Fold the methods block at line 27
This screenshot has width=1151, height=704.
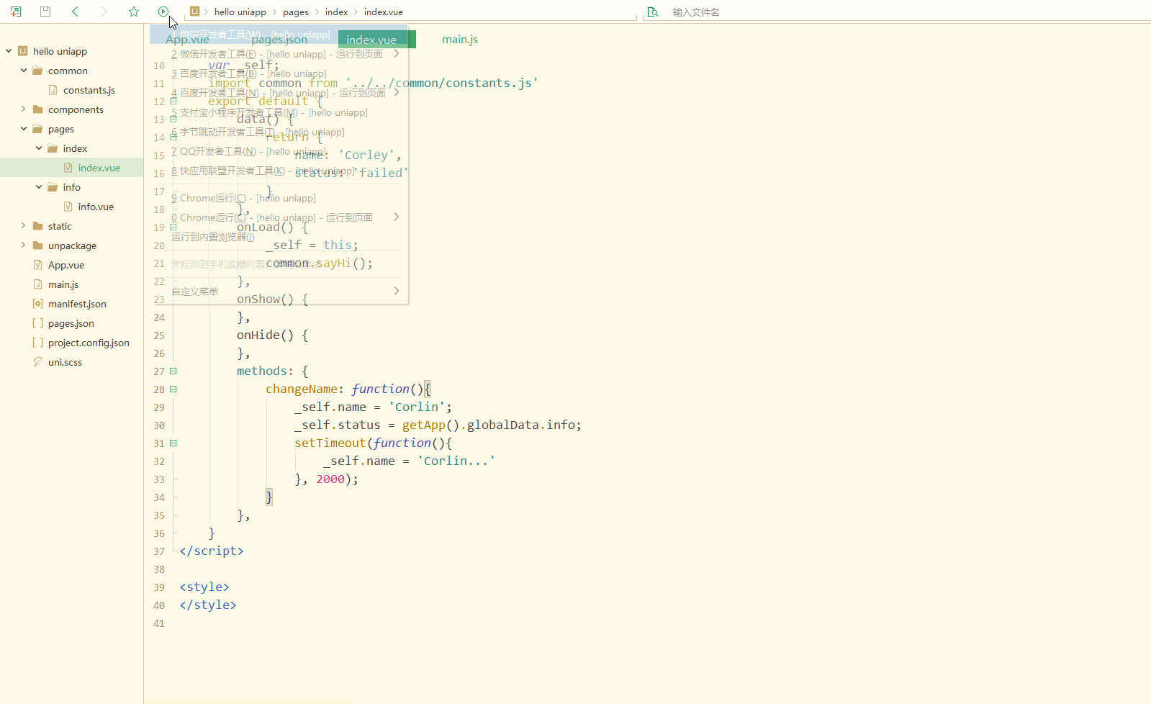173,371
